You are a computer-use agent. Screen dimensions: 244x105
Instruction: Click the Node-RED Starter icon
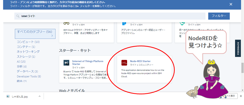(x=124, y=63)
